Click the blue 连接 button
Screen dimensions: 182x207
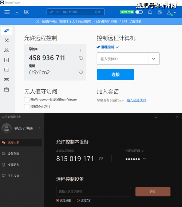pos(115,74)
